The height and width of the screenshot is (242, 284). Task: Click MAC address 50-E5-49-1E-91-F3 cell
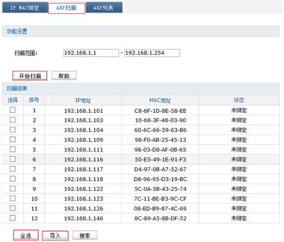(x=160, y=160)
